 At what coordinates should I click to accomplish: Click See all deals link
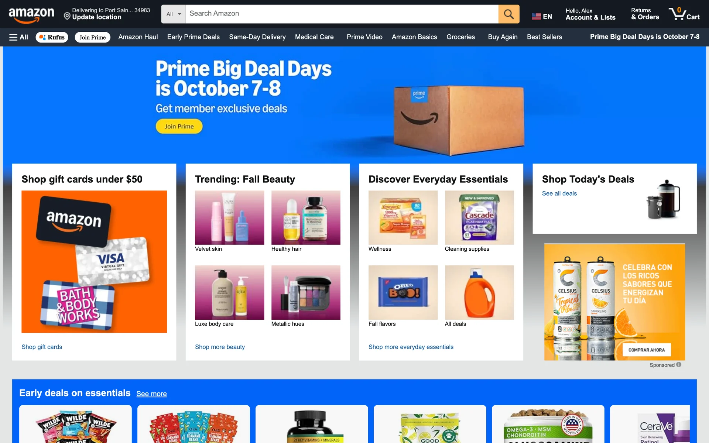pos(559,193)
